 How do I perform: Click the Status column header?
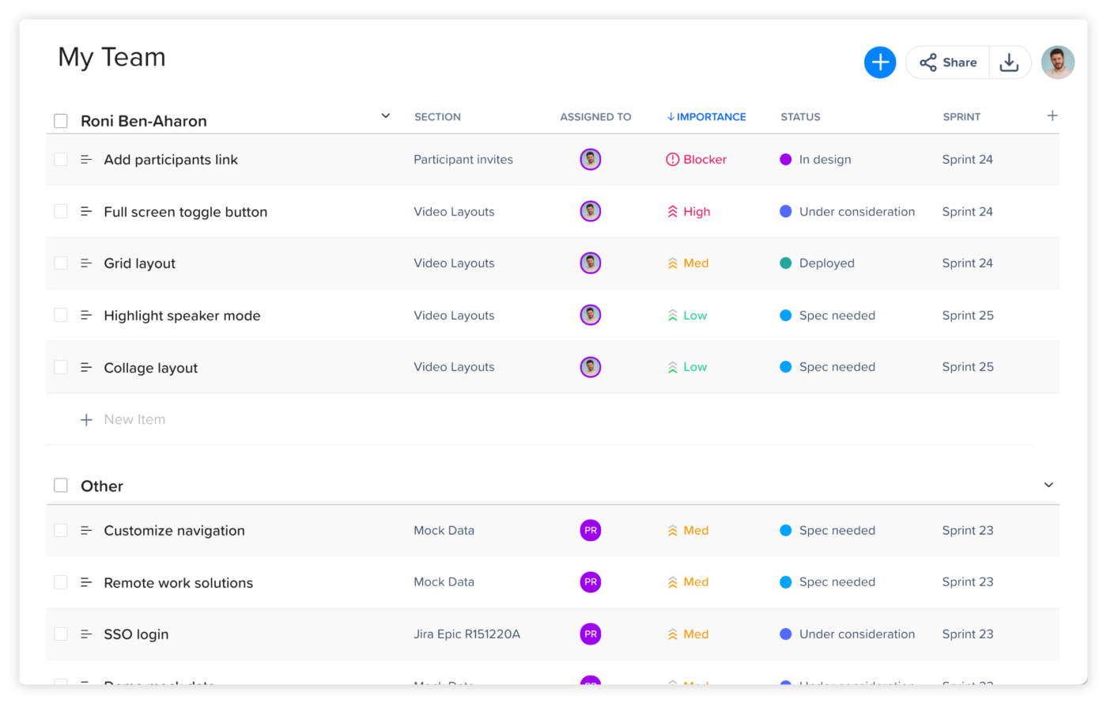800,117
